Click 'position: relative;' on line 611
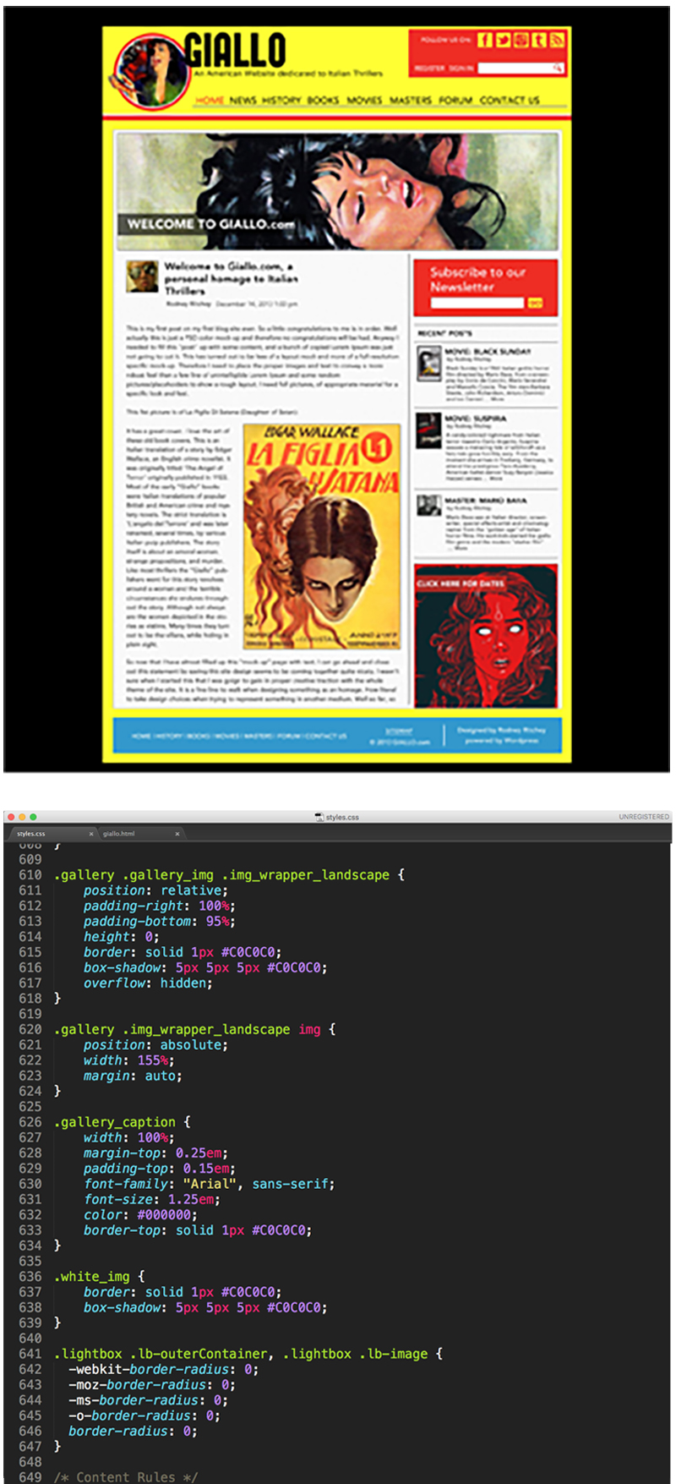The height and width of the screenshot is (1484, 676). click(x=155, y=890)
